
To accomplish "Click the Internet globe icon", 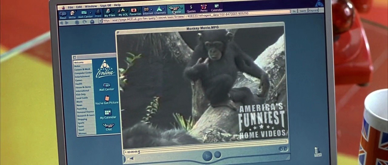I will [148, 11].
